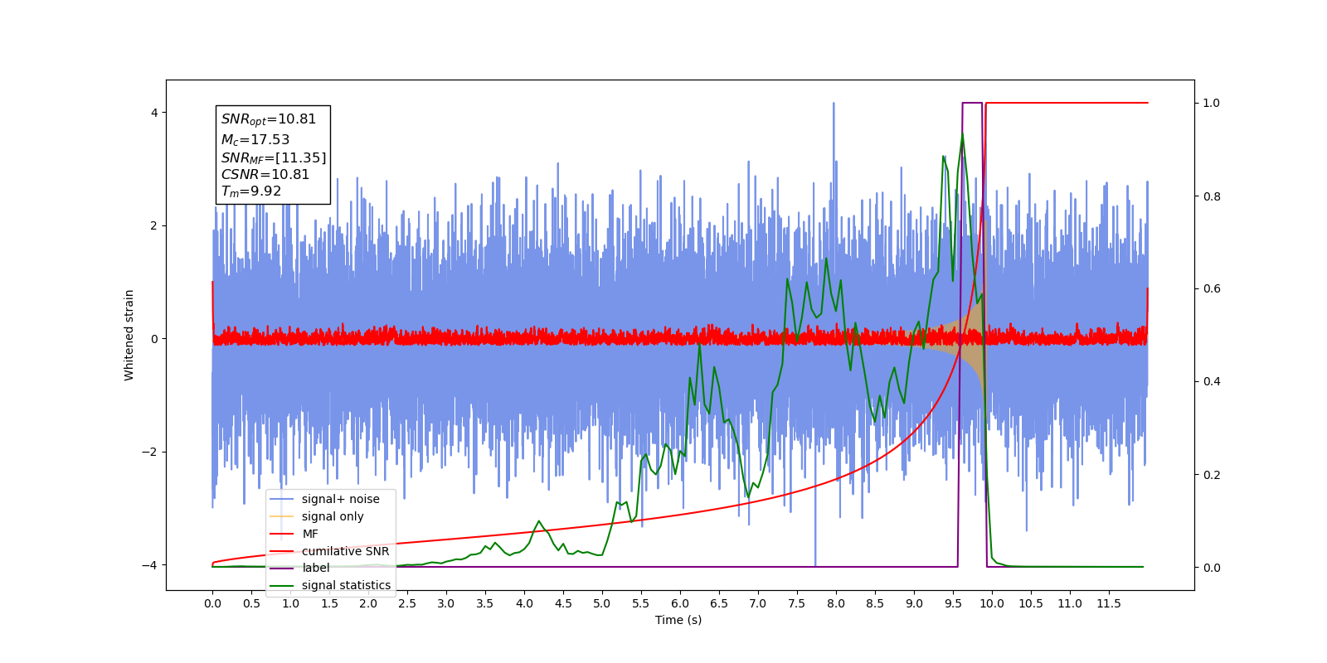Click the left y-axis tick label −2
Image resolution: width=1327 pixels, height=663 pixels.
[x=150, y=452]
